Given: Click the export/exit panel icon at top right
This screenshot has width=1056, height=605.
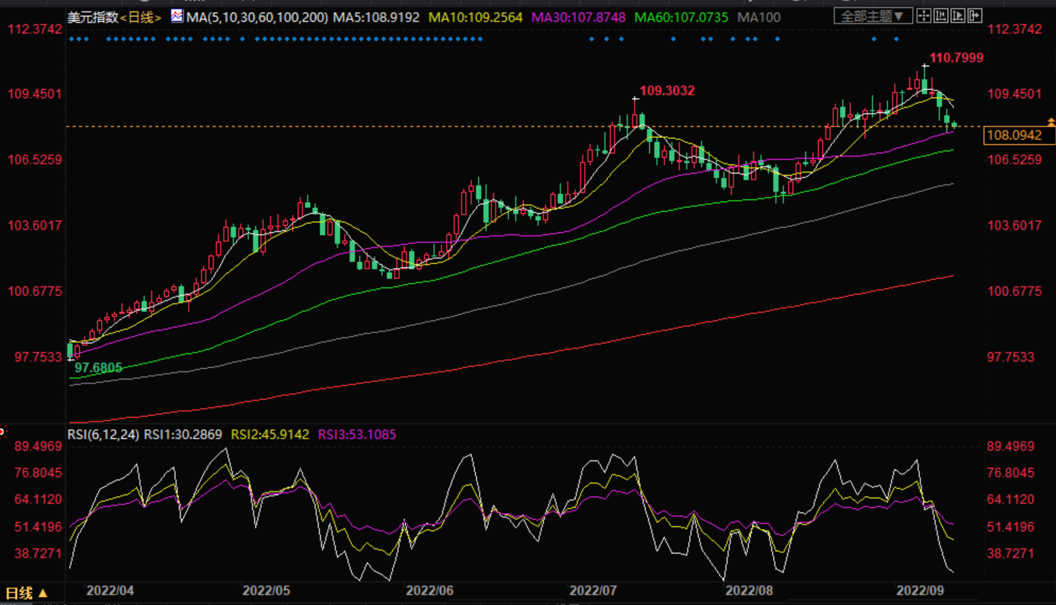Looking at the screenshot, I should [975, 16].
